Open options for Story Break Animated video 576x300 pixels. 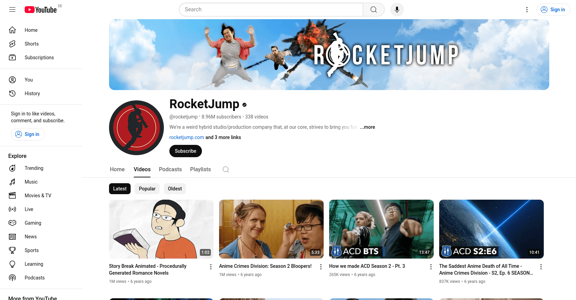pos(211,267)
